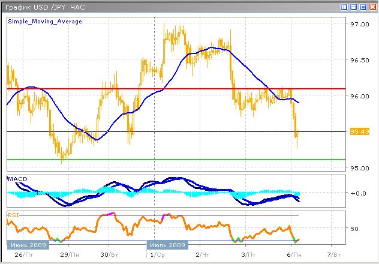Close the USD/JPY chart window

372,7
